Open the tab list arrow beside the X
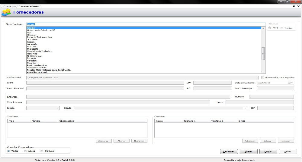This screenshot has height=162, width=302. [x=294, y=6]
